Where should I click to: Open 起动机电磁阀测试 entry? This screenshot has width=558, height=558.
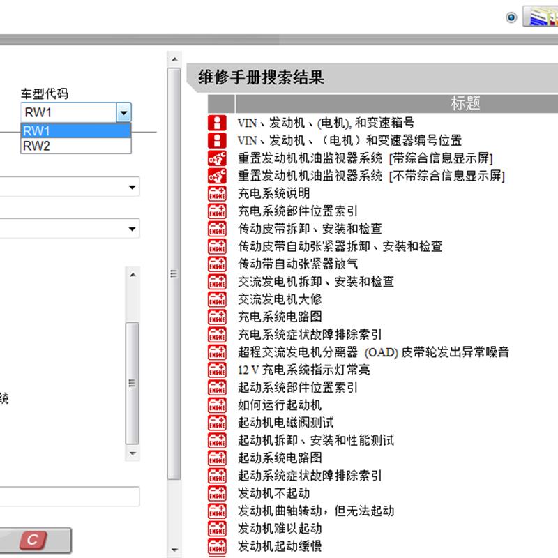286,423
